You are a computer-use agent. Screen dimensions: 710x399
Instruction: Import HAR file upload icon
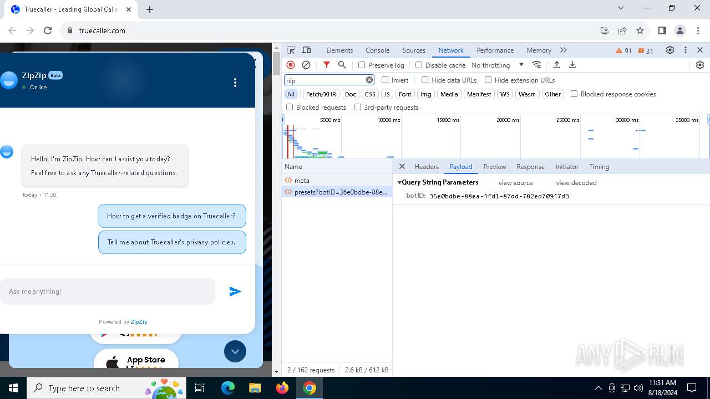(557, 65)
